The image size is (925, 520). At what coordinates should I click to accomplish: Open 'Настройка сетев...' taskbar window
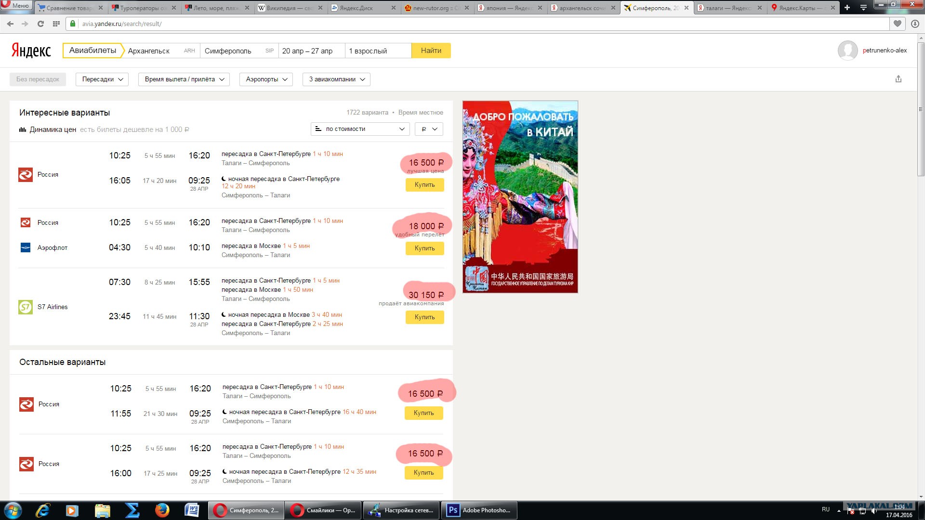[401, 510]
